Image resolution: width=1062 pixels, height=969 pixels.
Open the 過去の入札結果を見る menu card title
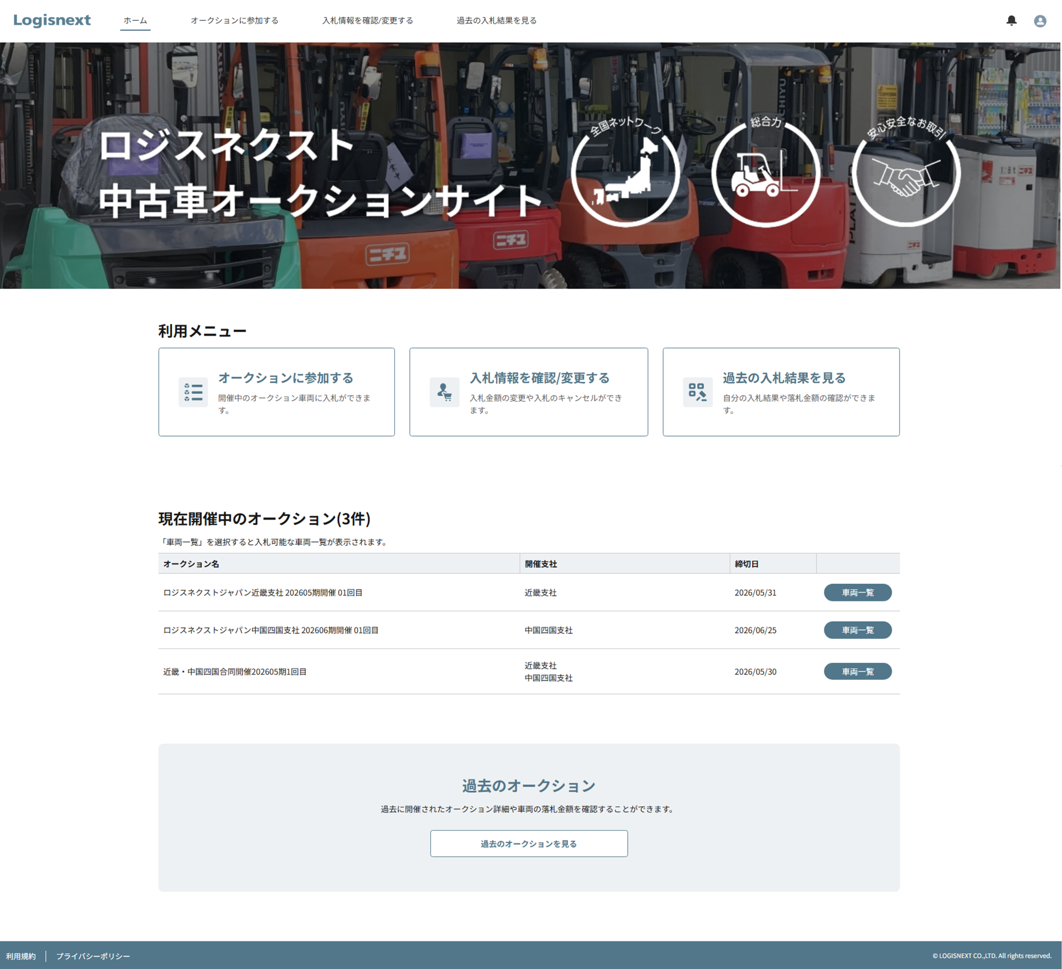(784, 378)
